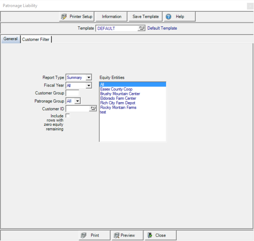Click the F12 lookup icon beside Customer ID
Viewport: 254px width, 241px height.
[93, 109]
